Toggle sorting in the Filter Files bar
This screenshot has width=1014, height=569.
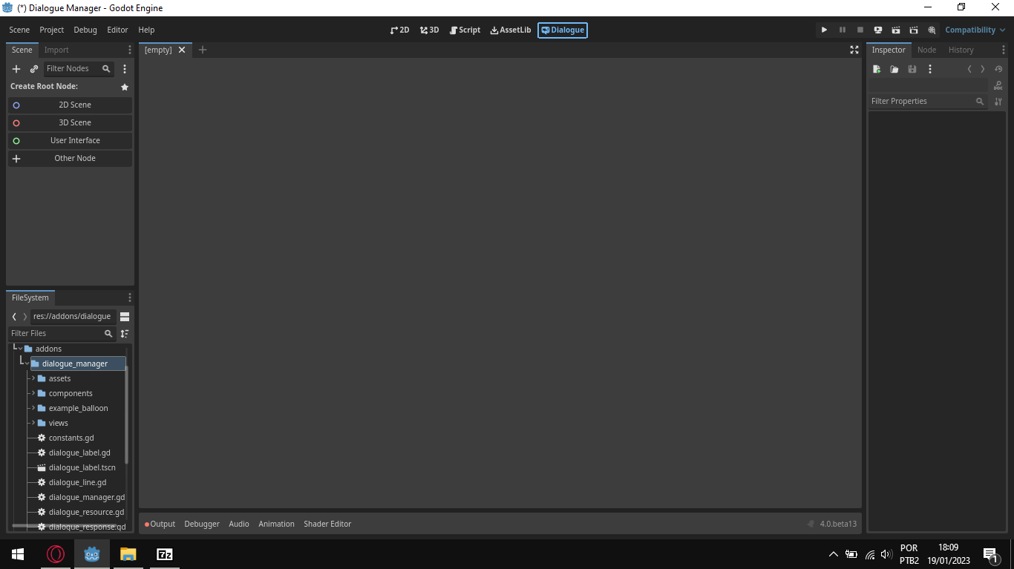click(x=124, y=333)
